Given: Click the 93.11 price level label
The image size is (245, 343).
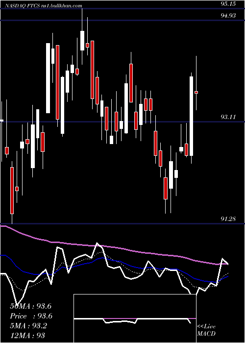Looking at the screenshot, I should coord(228,117).
